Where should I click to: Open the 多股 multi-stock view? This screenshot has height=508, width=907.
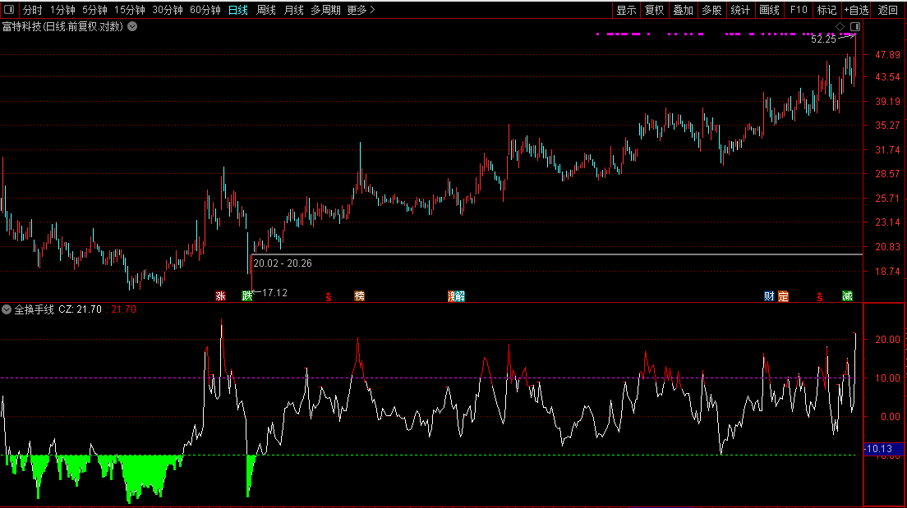point(711,10)
